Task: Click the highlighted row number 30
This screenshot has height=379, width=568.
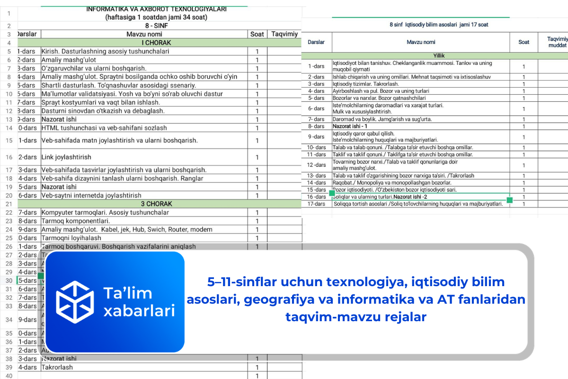Action: click(8, 280)
